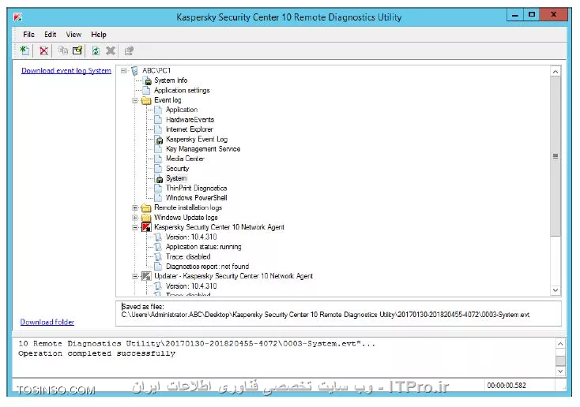580x407 pixels.
Task: Click the red X disconnect toolbar icon
Action: (44, 50)
